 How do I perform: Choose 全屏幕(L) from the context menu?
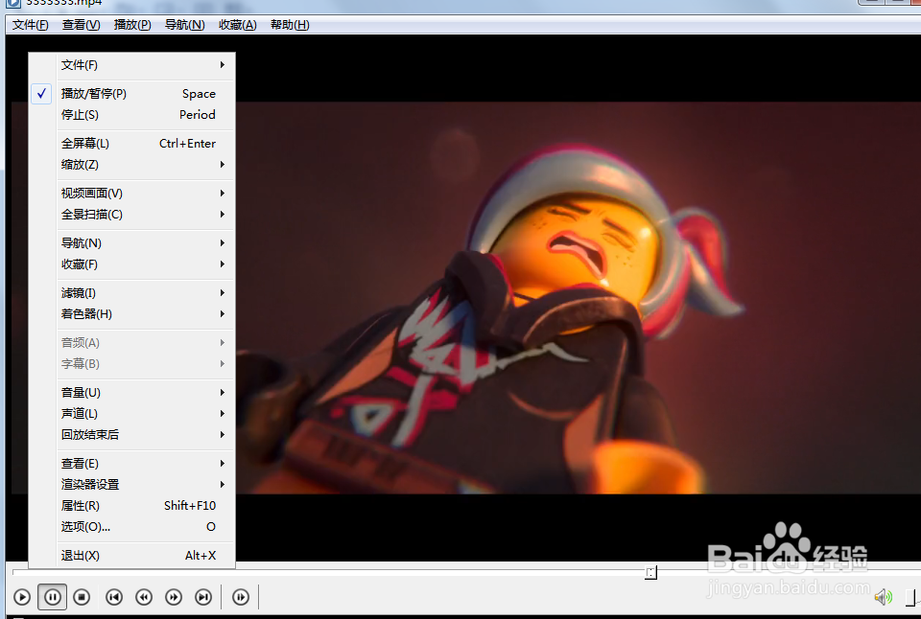point(132,144)
